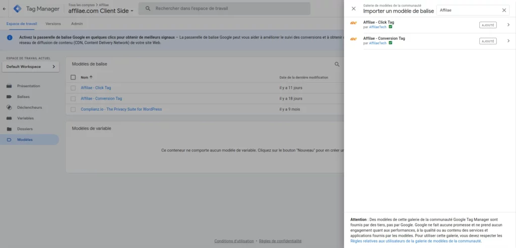The width and height of the screenshot is (516, 248).
Task: Clear the Affilae gallery search field
Action: [x=504, y=10]
